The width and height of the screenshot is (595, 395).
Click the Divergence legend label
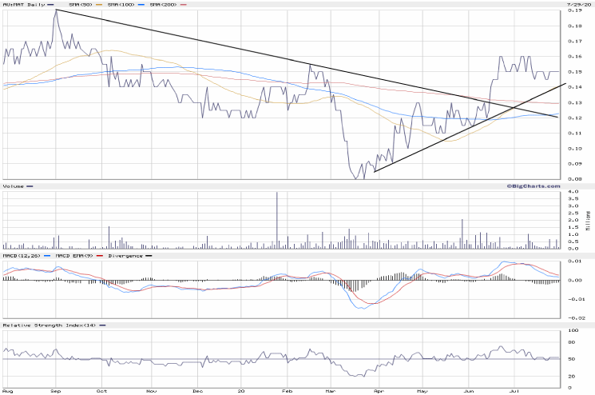coord(125,256)
